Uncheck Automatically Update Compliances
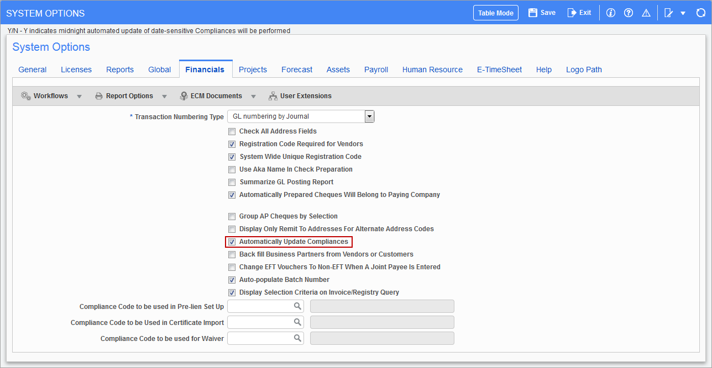This screenshot has height=368, width=712. pyautogui.click(x=232, y=242)
